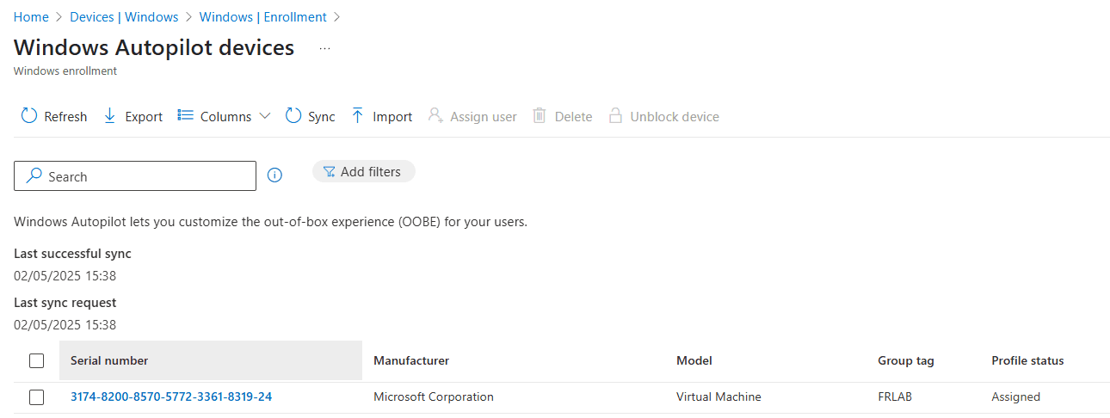Toggle the select-all checkbox in table header
Viewport: 1110px width, 418px height.
(36, 361)
